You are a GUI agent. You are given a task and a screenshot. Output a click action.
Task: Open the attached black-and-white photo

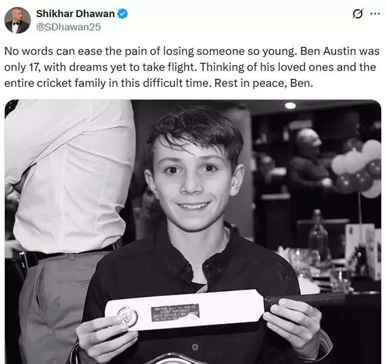click(x=193, y=232)
